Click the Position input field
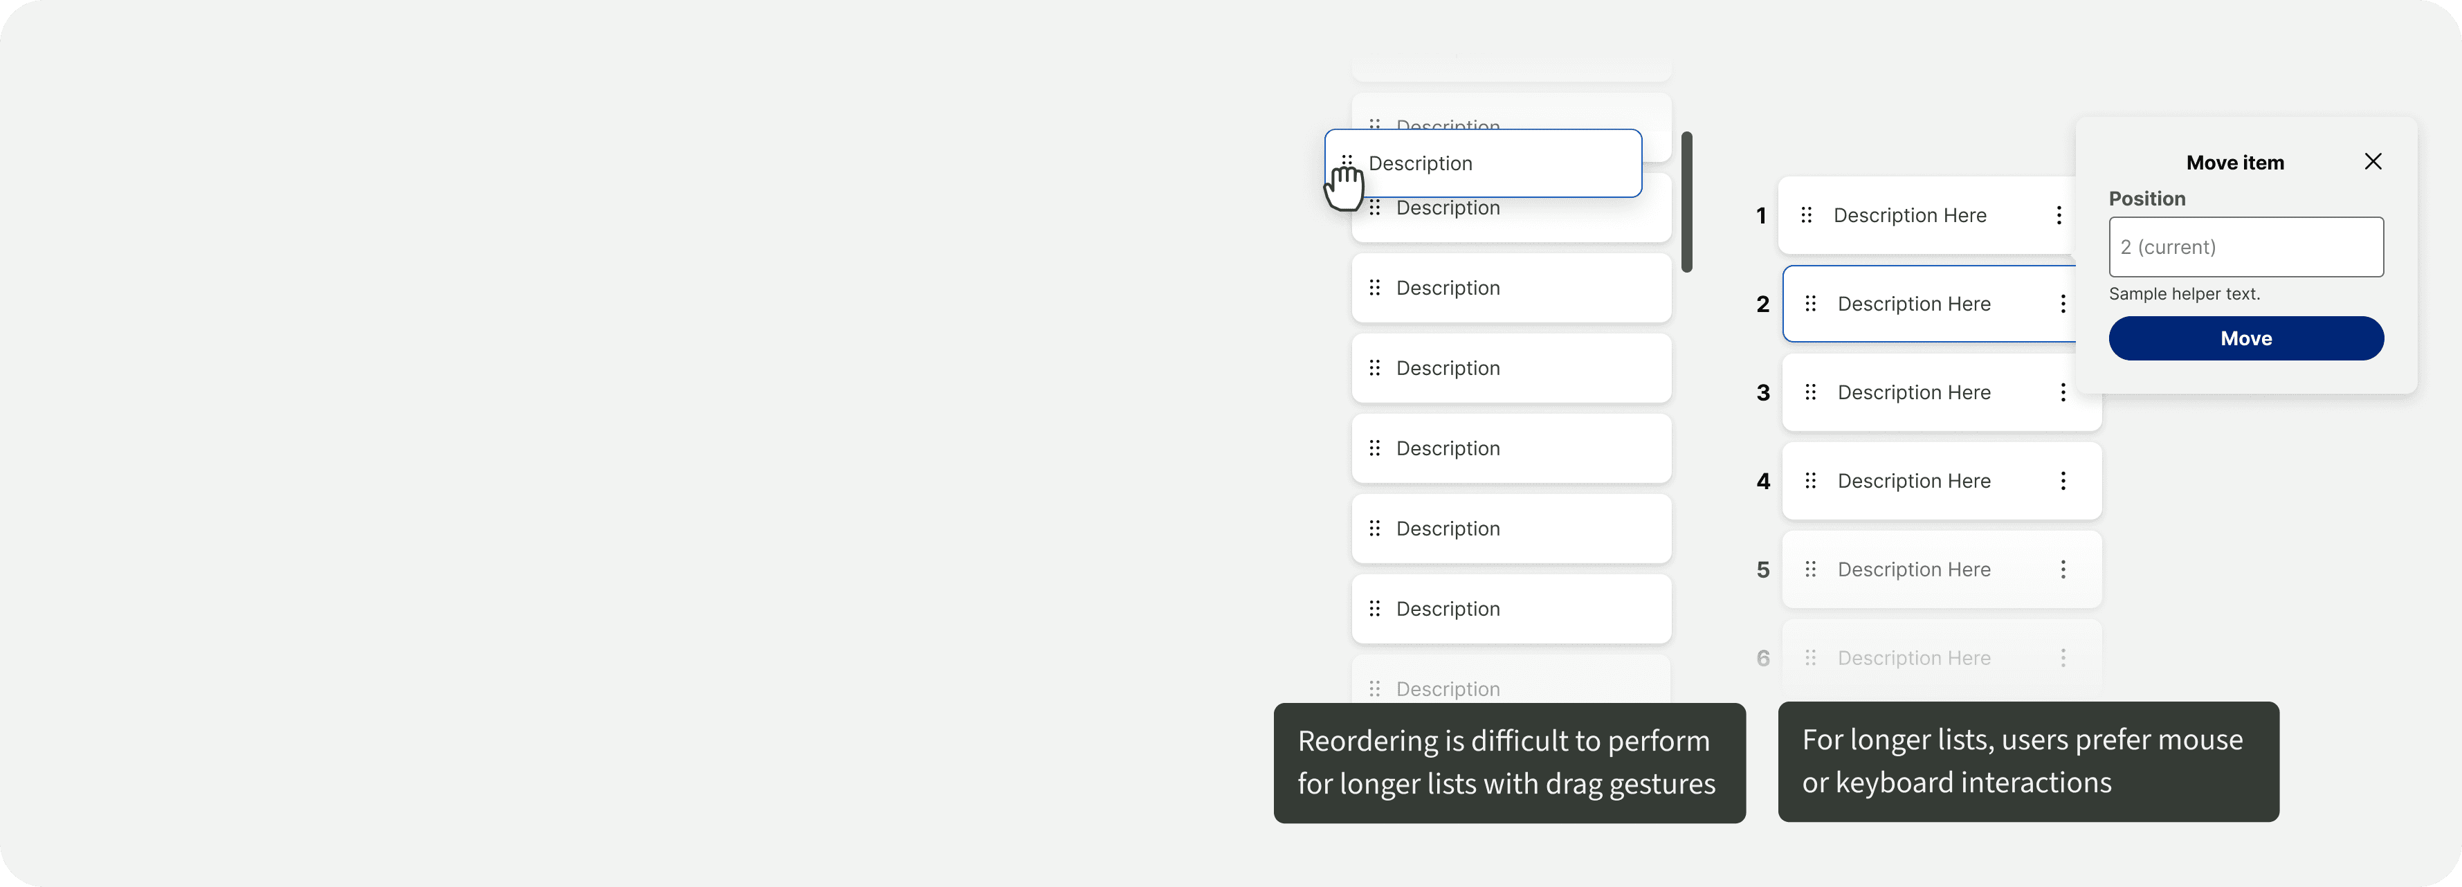The width and height of the screenshot is (2462, 887). 2245,246
